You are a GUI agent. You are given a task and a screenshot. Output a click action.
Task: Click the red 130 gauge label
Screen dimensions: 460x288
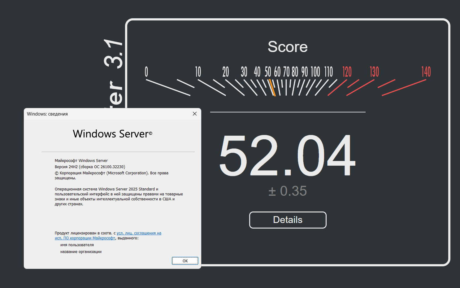(374, 72)
